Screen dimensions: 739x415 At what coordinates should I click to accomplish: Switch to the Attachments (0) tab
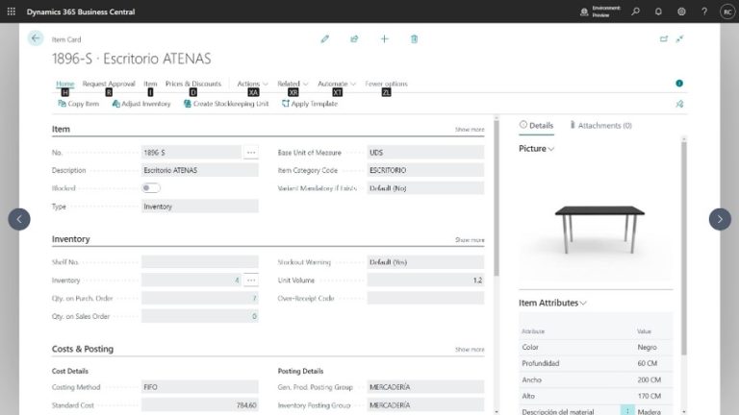(601, 126)
